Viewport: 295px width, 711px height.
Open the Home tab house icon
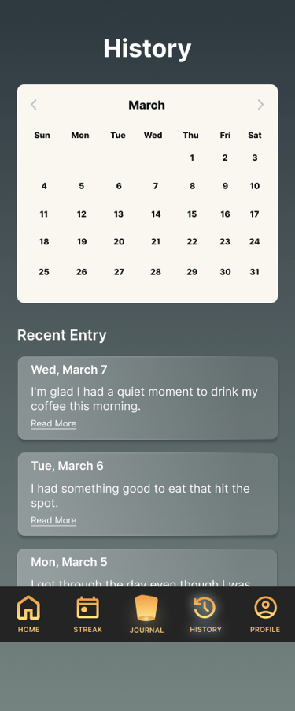pyautogui.click(x=28, y=608)
